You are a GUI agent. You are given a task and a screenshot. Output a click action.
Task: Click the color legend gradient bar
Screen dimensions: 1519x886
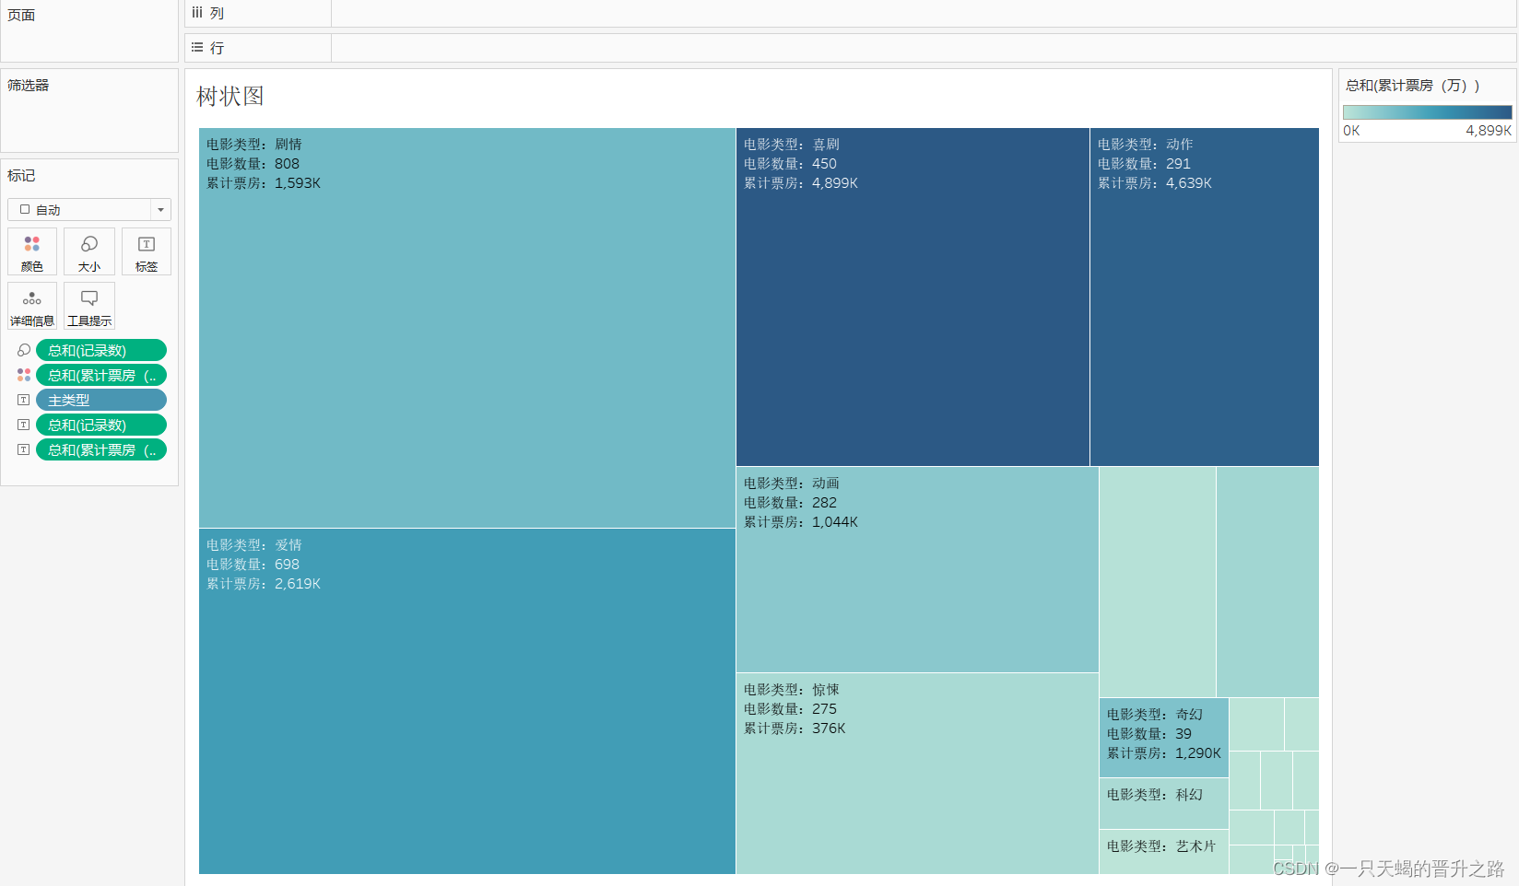[x=1427, y=112]
